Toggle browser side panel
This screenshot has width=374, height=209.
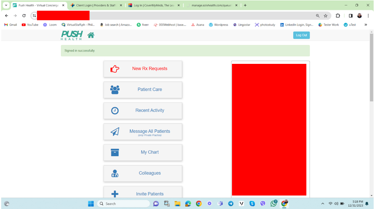coord(351,16)
